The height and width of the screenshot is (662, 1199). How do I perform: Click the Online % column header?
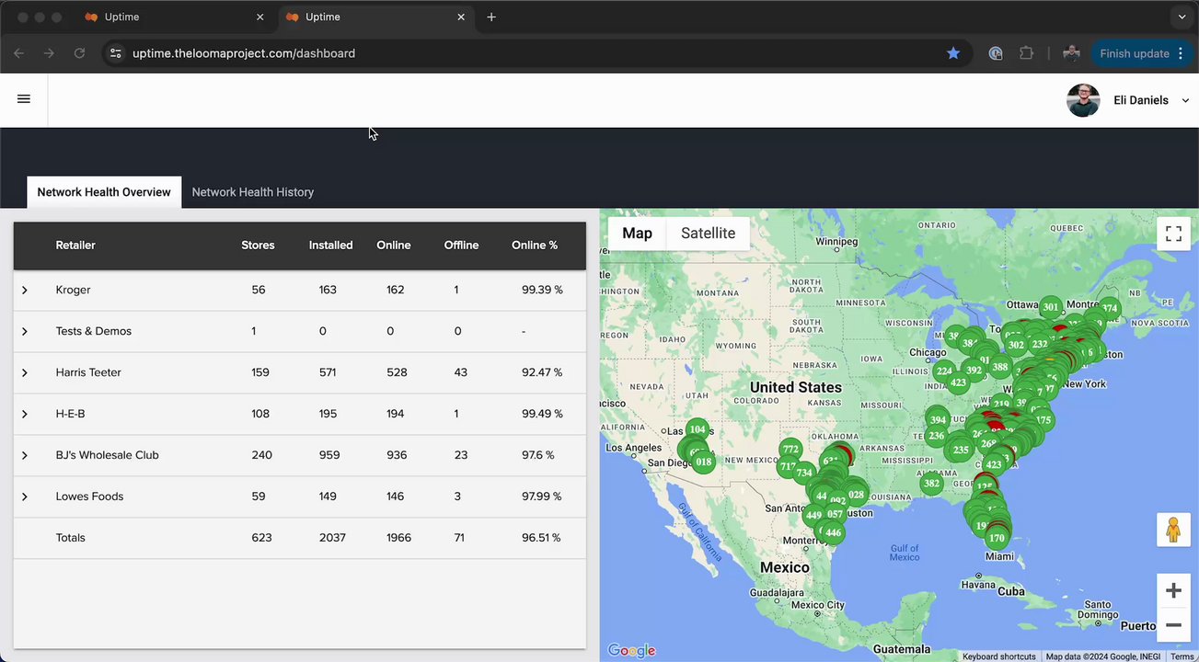(535, 245)
